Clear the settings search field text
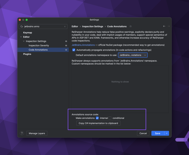Image resolution: width=189 pixels, height=155 pixels. coord(65,26)
